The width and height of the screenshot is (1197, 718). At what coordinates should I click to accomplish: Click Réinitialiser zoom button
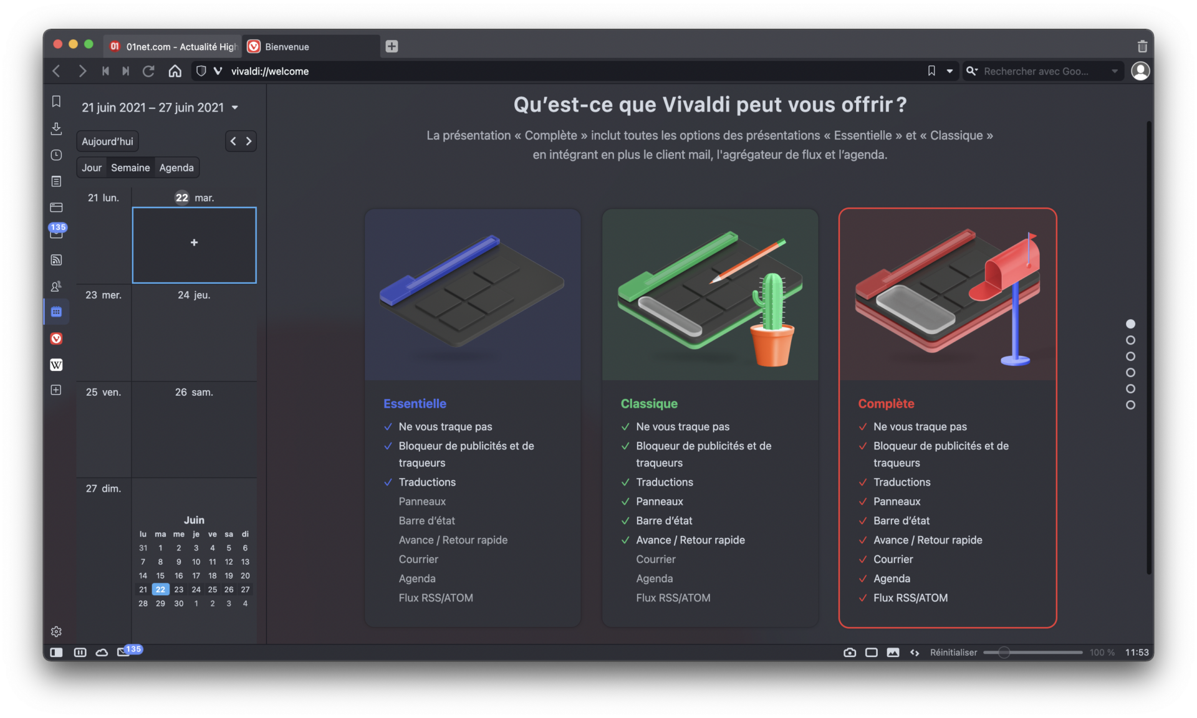coord(953,653)
